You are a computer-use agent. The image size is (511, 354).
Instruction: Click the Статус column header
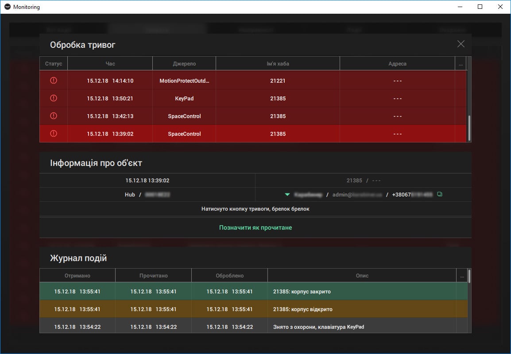point(54,64)
